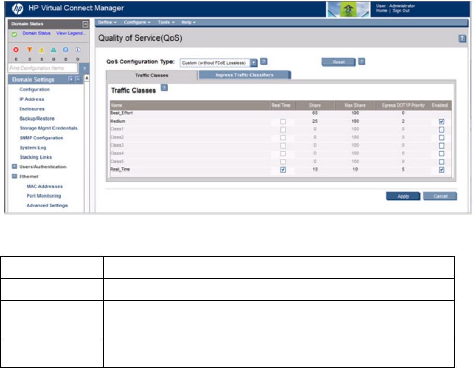Viewport: 473px width, 368px height.
Task: Collapse the Ethernet tree node
Action: coord(14,177)
